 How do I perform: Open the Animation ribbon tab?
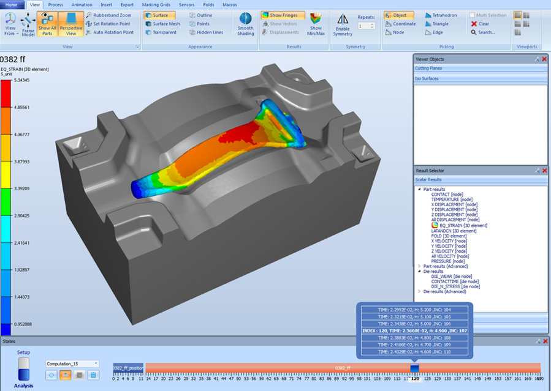(x=82, y=4)
